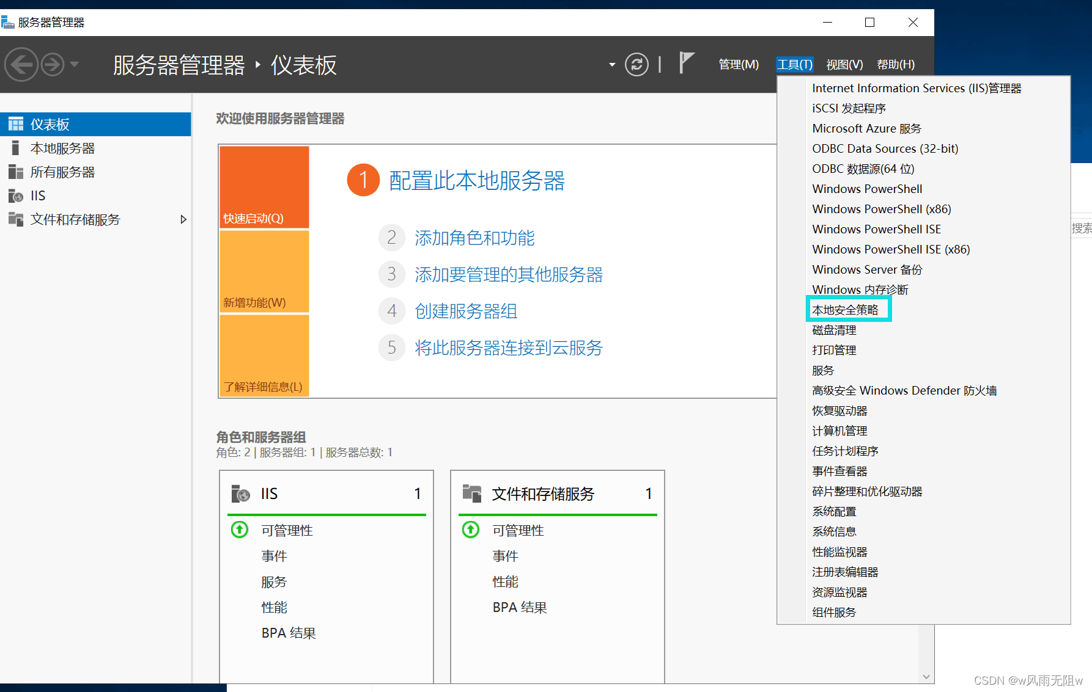Open the Manage (管理) menu
The height and width of the screenshot is (692, 1092).
pyautogui.click(x=738, y=65)
